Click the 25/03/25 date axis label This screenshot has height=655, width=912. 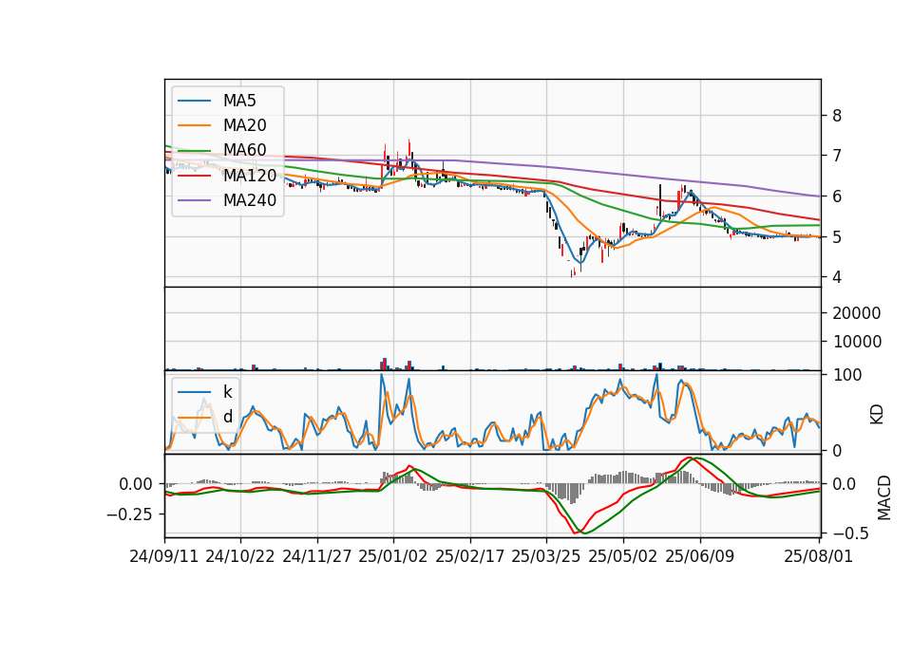pyautogui.click(x=546, y=556)
